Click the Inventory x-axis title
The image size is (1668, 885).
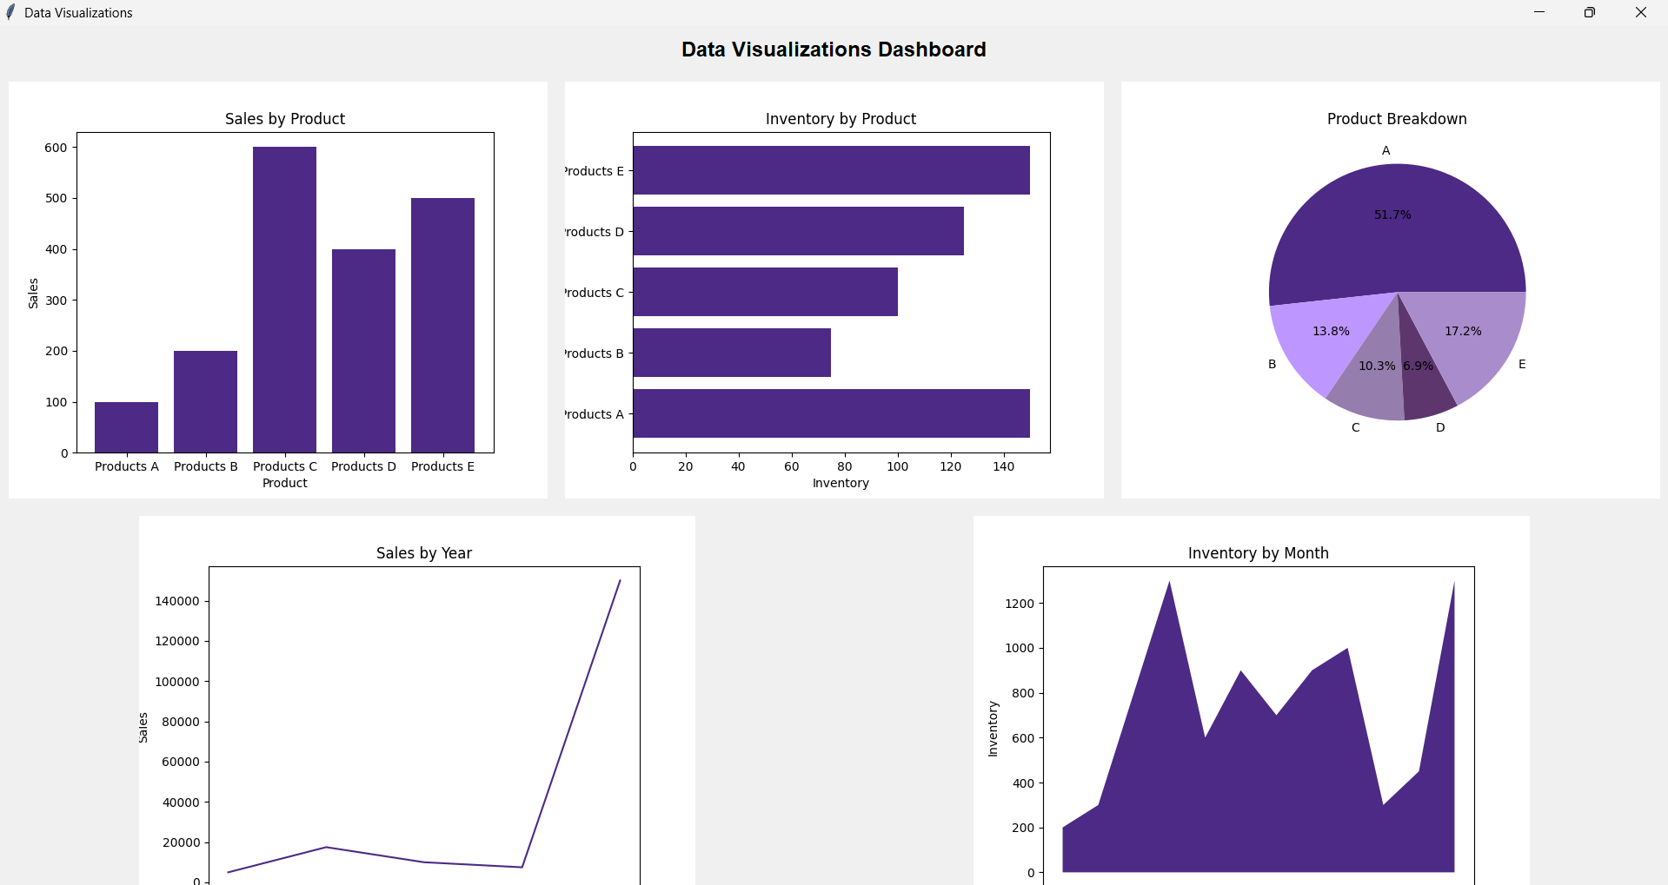point(841,483)
